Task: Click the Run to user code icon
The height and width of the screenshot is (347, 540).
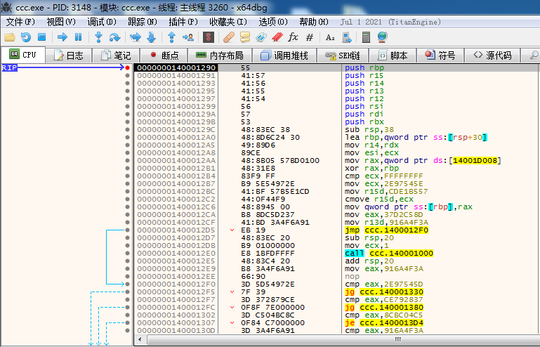Action: click(187, 37)
